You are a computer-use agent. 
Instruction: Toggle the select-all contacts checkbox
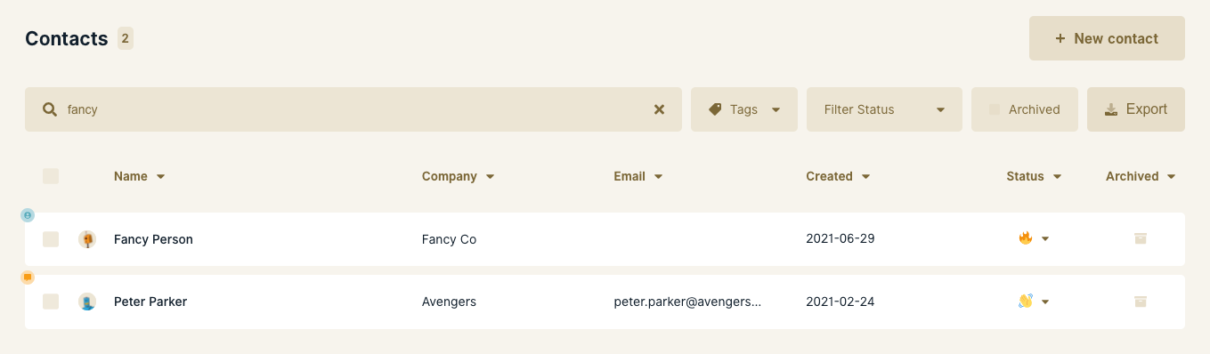click(51, 176)
